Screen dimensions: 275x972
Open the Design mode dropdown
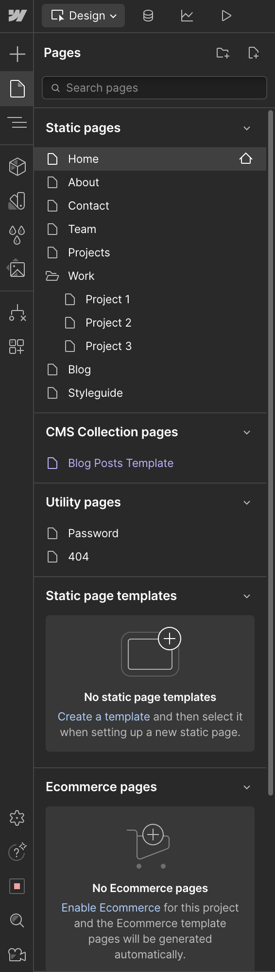tap(84, 16)
